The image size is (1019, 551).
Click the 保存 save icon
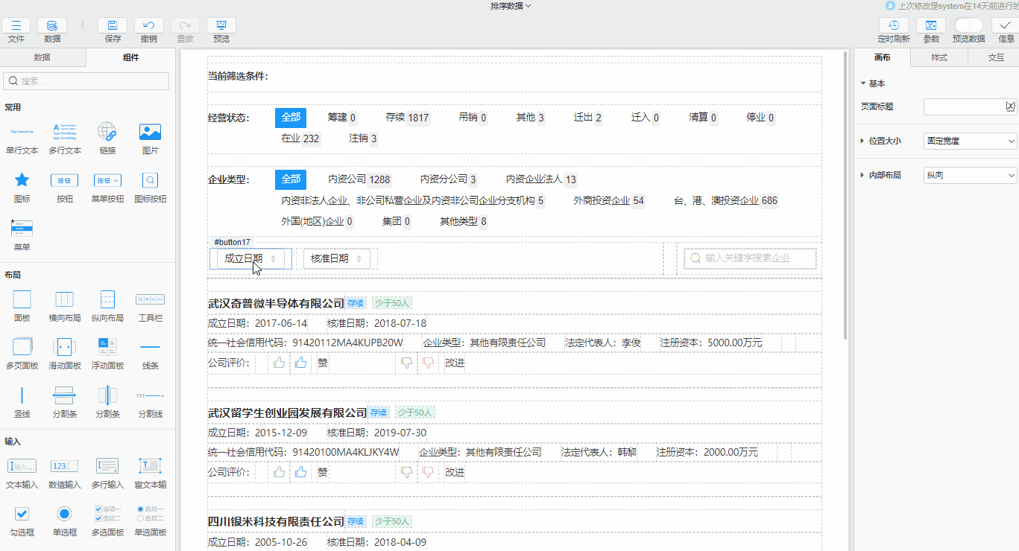click(x=112, y=30)
